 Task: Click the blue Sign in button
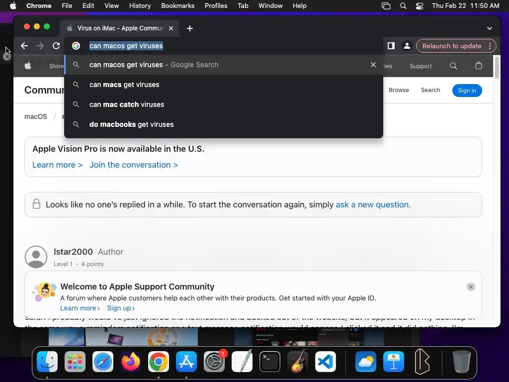(x=467, y=91)
